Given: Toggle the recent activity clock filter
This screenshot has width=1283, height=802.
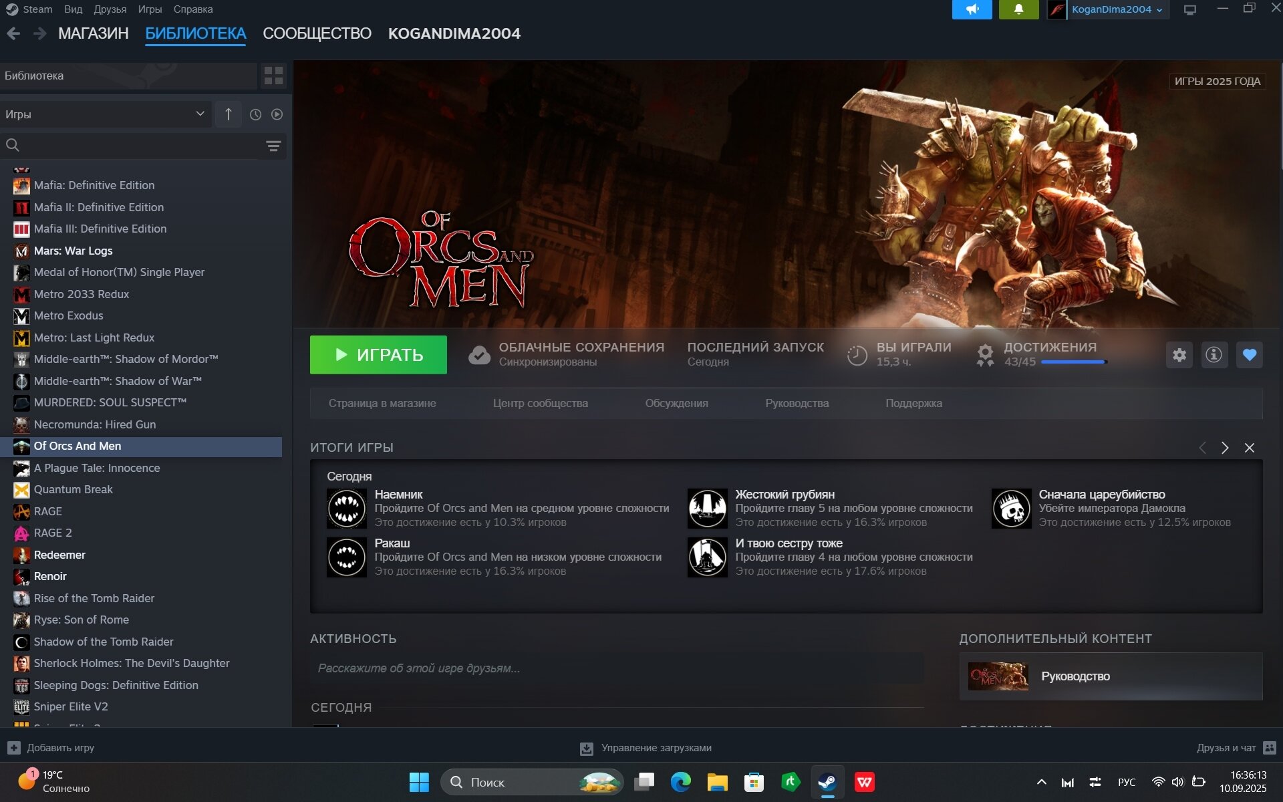Looking at the screenshot, I should pyautogui.click(x=255, y=114).
